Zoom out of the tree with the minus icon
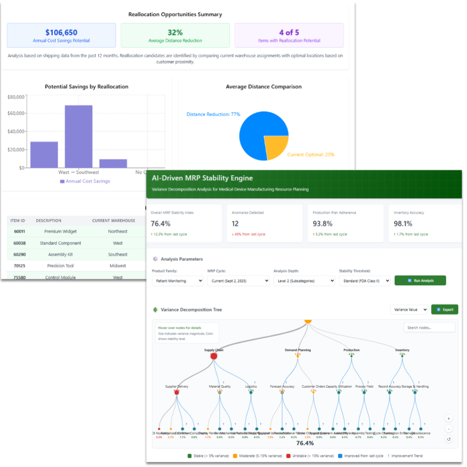This screenshot has width=467, height=467. click(x=449, y=429)
